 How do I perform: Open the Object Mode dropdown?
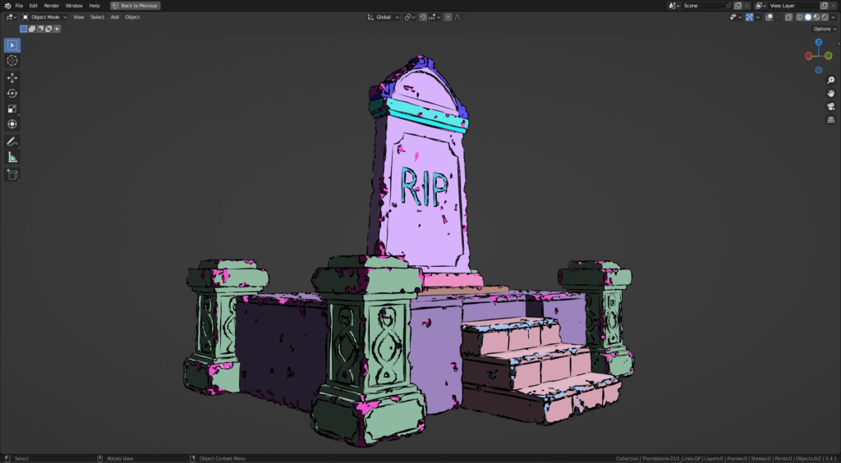[44, 17]
